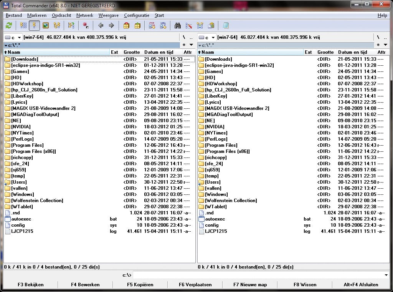The height and width of the screenshot is (292, 393).
Task: Go to root with left panel backslash button
Action: pyautogui.click(x=184, y=37)
